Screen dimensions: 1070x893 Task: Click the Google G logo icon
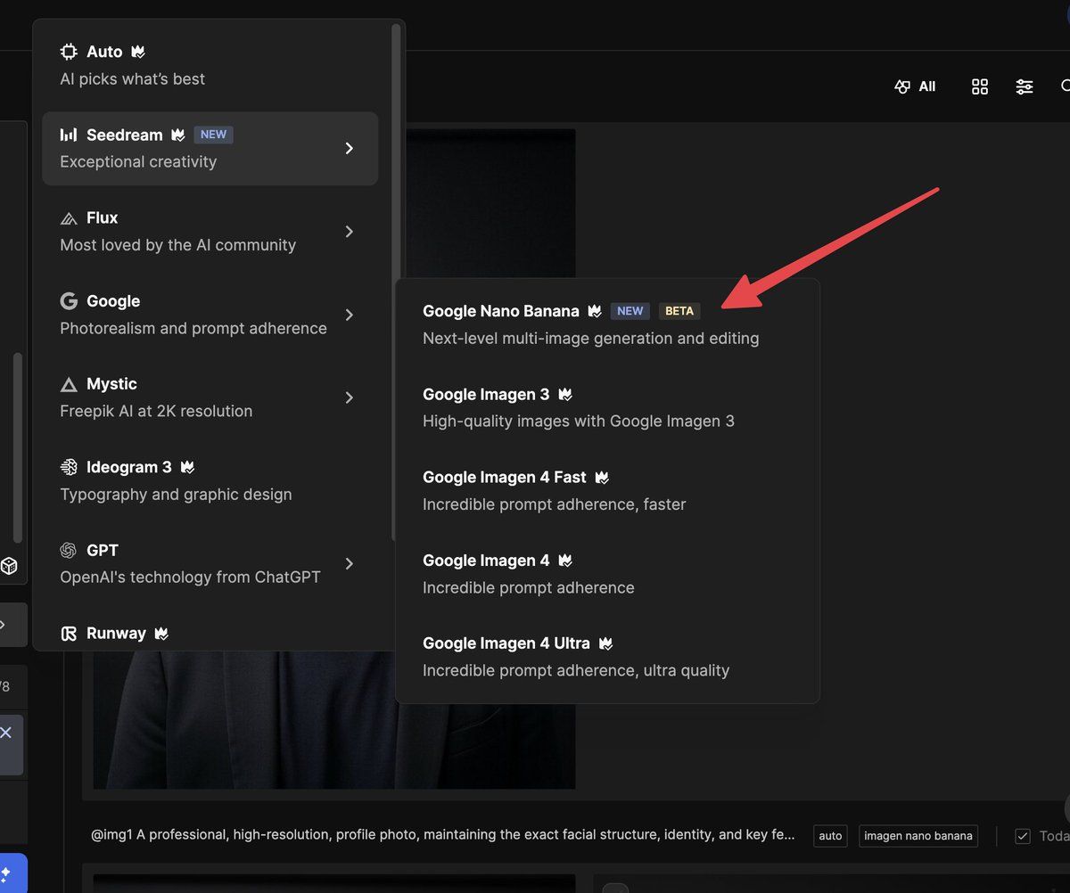pyautogui.click(x=69, y=301)
